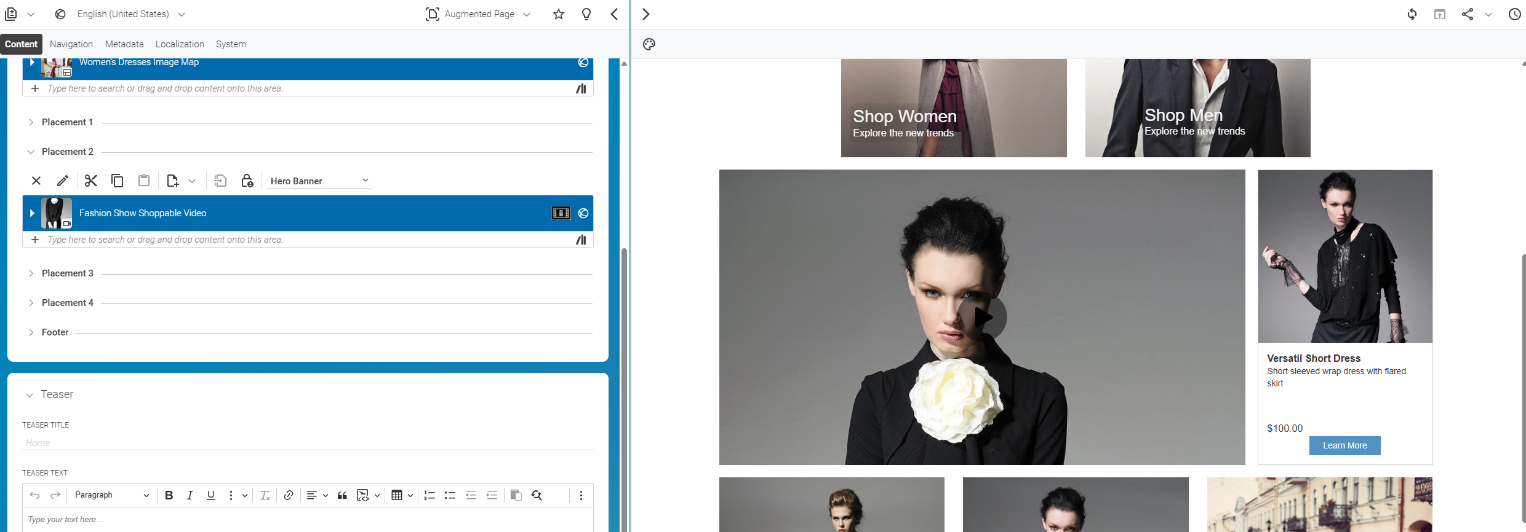Viewport: 1526px width, 532px height.
Task: Click the pencil edit icon in Placement 2 toolbar
Action: click(x=63, y=181)
